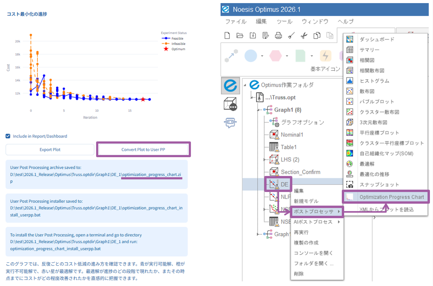Choose フォルダを開く ... in context menu
Viewport: 433px width, 286px height.
pyautogui.click(x=317, y=263)
